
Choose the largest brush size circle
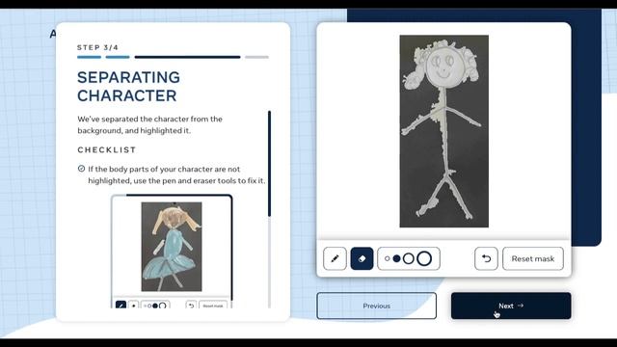(x=424, y=258)
